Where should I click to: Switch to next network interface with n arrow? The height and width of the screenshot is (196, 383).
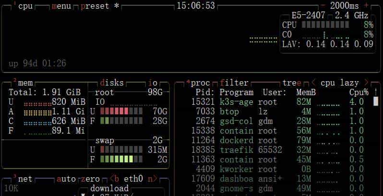[x=153, y=179]
